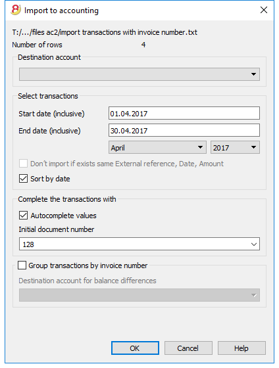Click the Import to accounting title text
279x368 pixels.
61,11
